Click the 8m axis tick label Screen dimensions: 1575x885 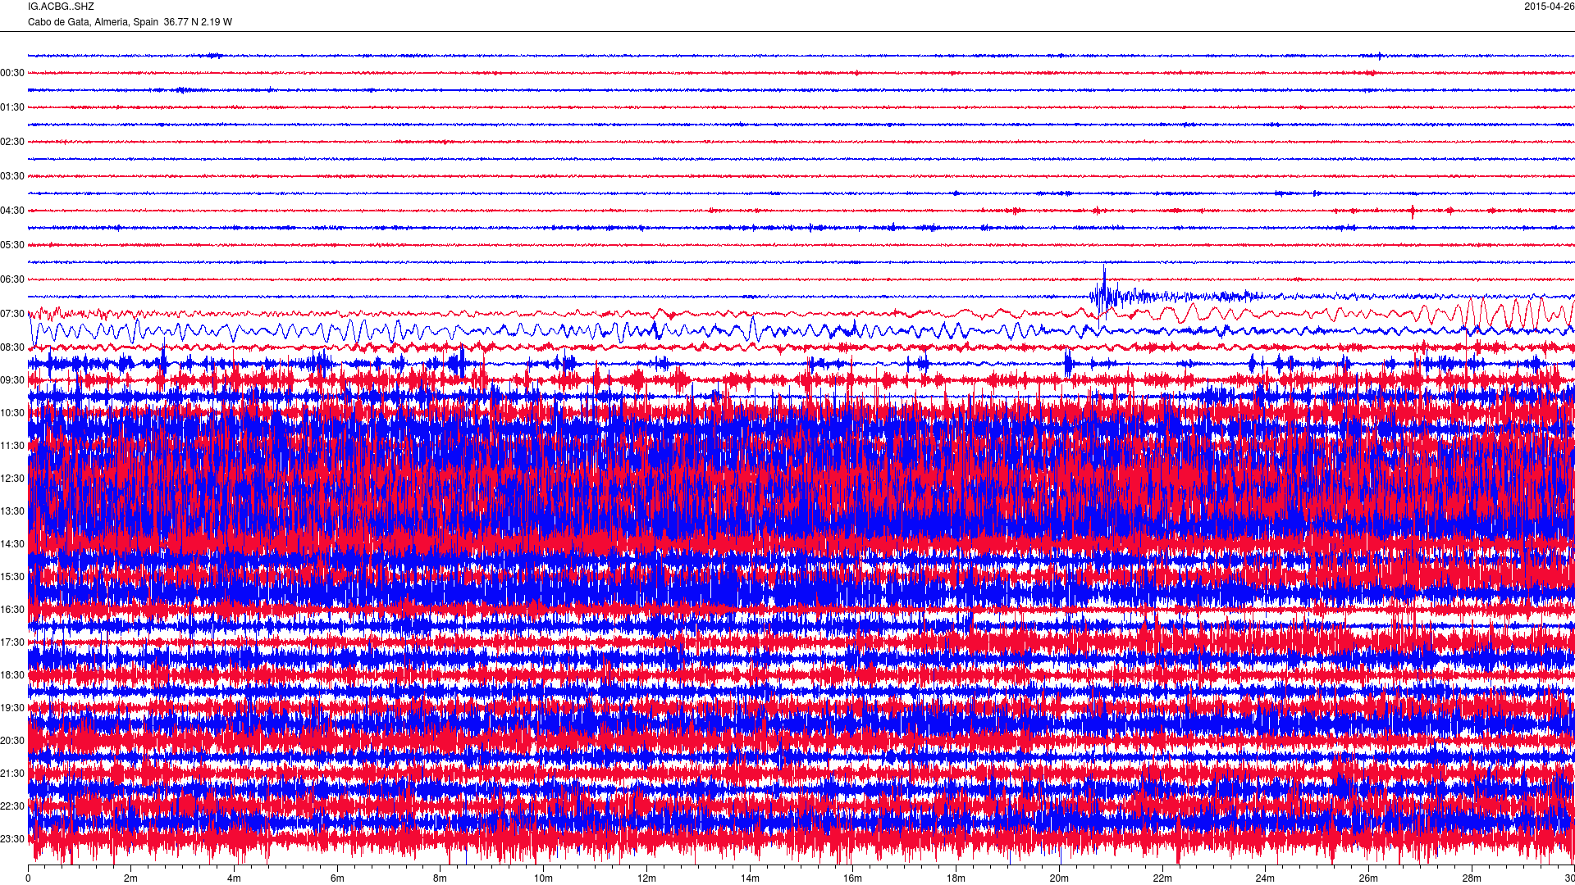click(440, 878)
